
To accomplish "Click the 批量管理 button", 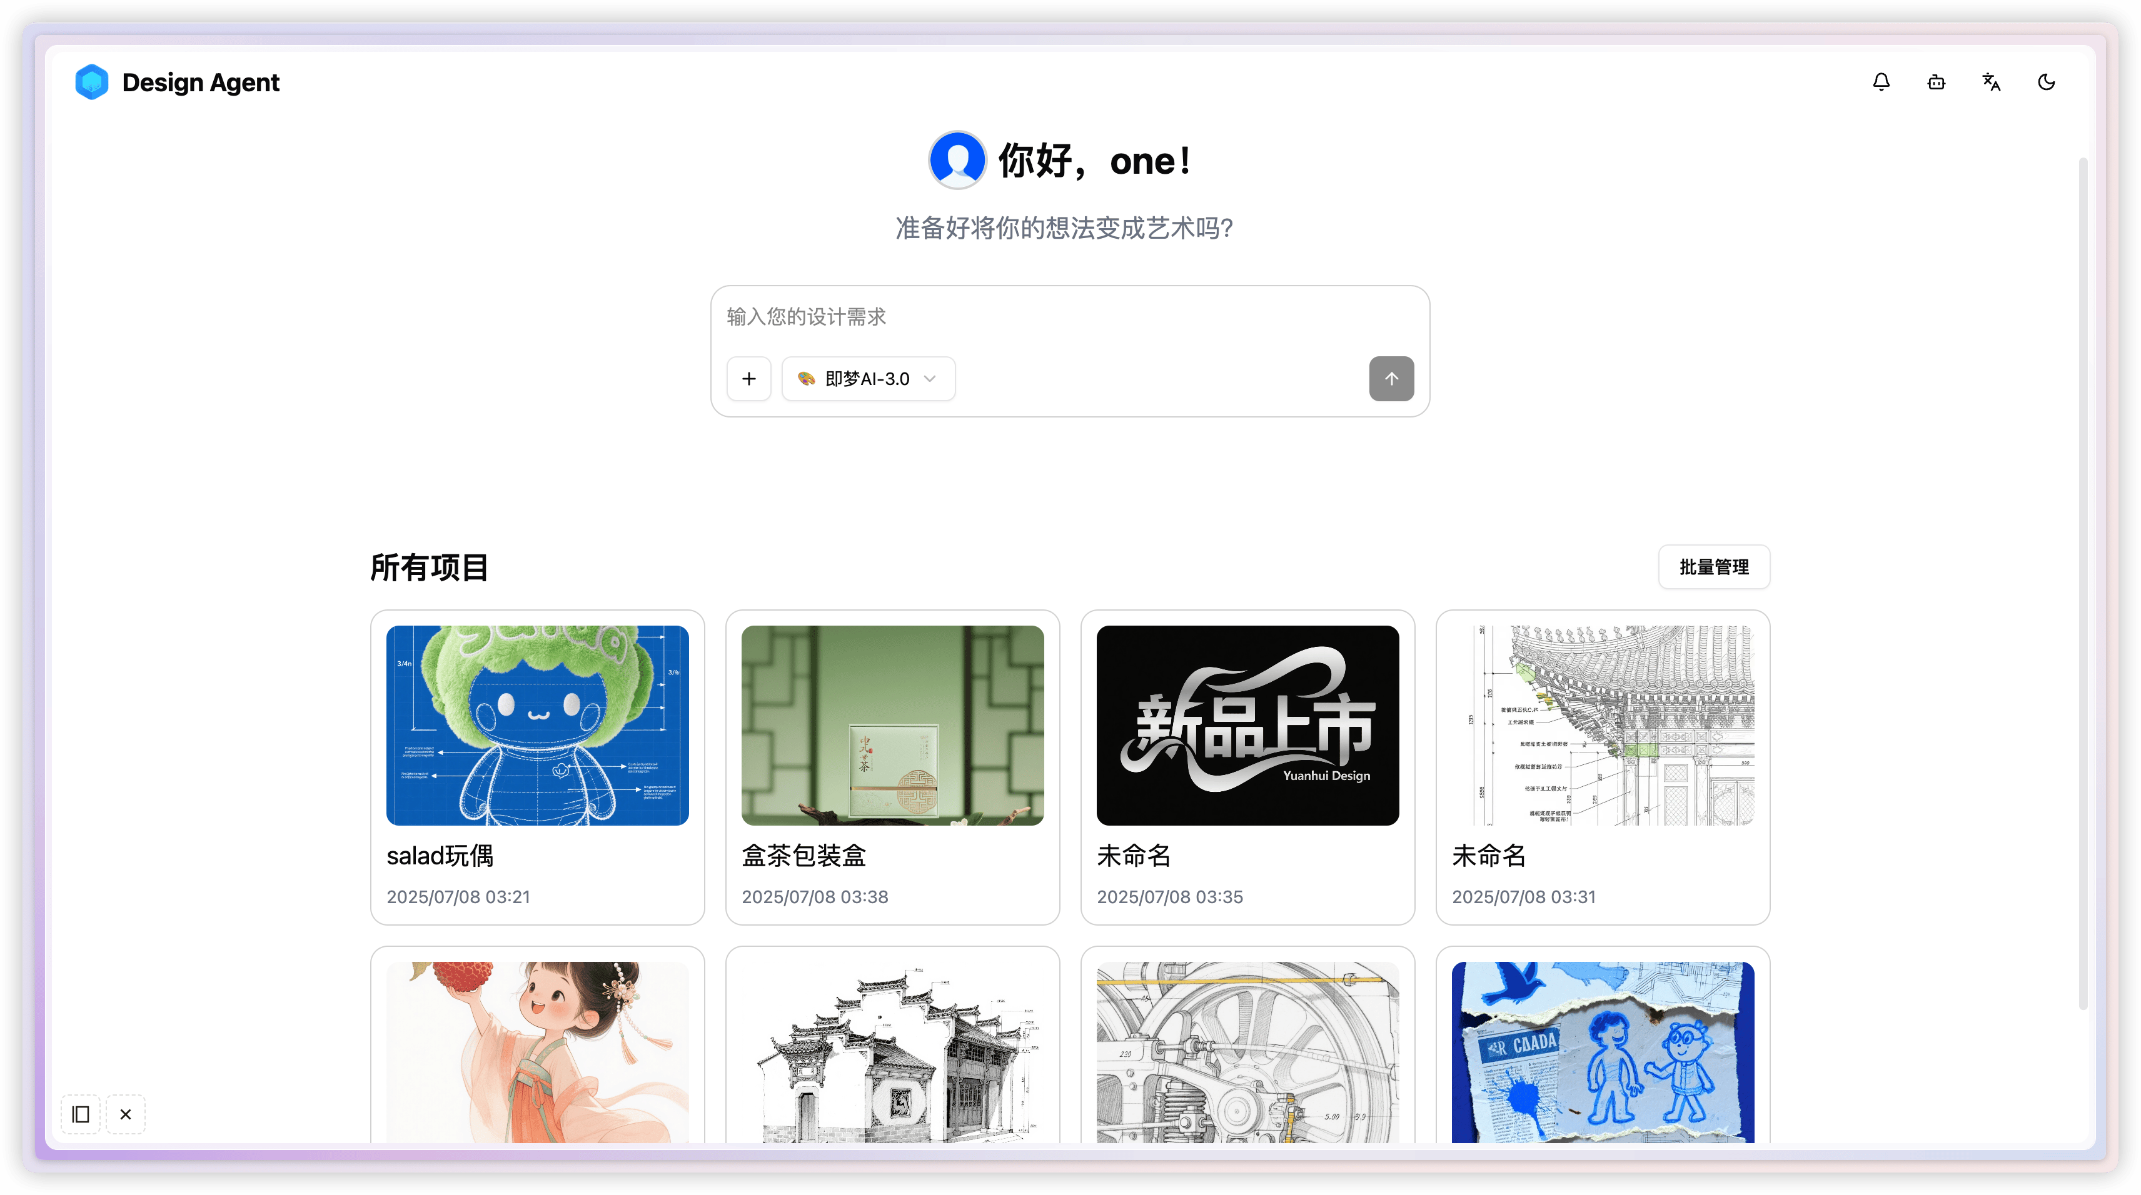I will coord(1714,567).
